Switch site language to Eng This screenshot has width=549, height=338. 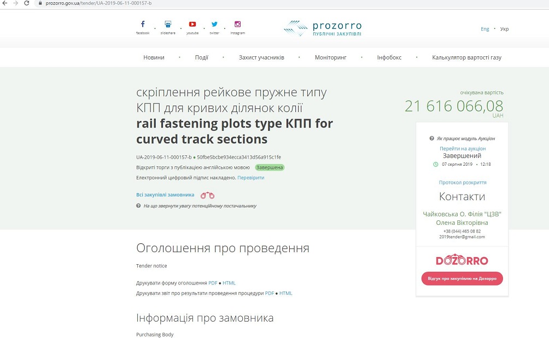484,29
